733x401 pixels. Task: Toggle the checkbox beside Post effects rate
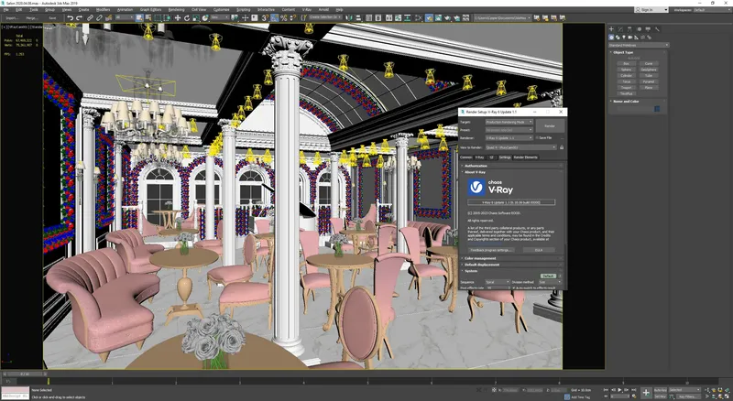(x=513, y=287)
